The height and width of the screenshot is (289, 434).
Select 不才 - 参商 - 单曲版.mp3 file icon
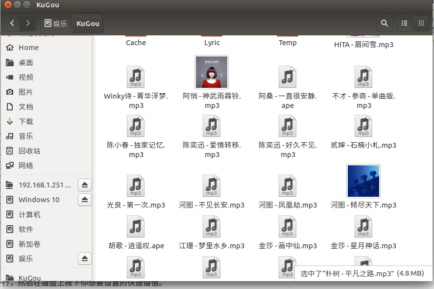tap(363, 77)
